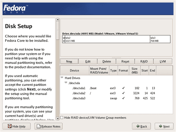Image resolution: width=176 pixels, height=132 pixels.
Task: Click the Size (MB) column header
Action: click(x=134, y=70)
